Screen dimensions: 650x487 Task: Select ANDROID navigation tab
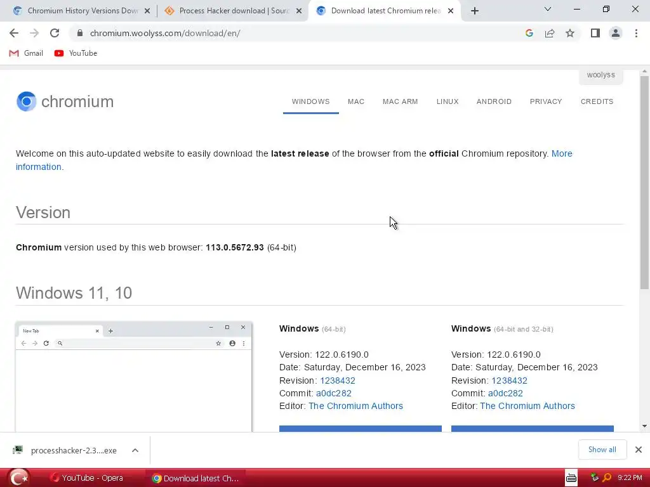tap(494, 101)
